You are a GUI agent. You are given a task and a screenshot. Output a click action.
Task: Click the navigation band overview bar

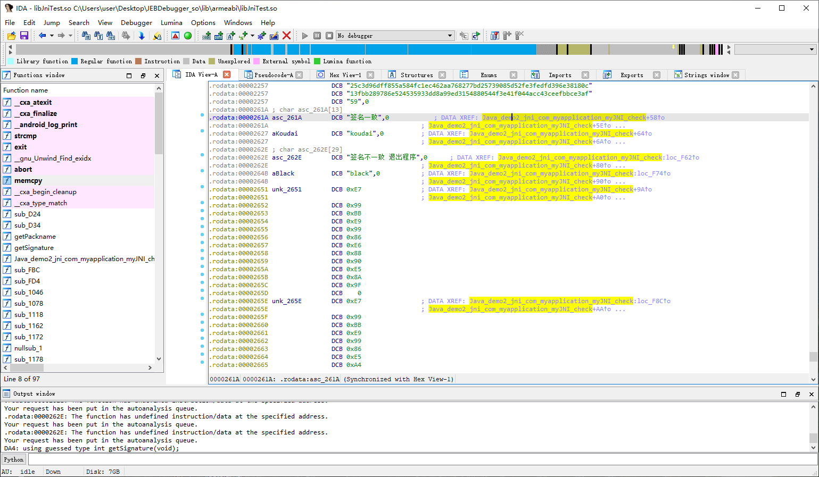coord(370,49)
